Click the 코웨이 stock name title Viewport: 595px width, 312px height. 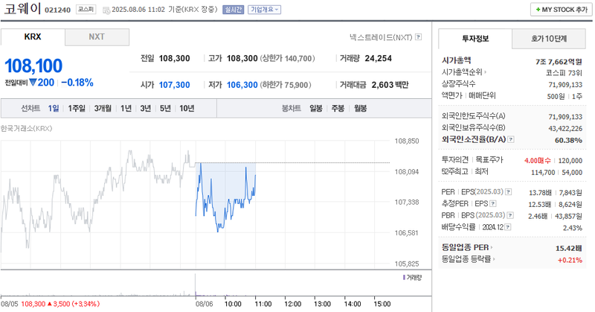coord(22,9)
